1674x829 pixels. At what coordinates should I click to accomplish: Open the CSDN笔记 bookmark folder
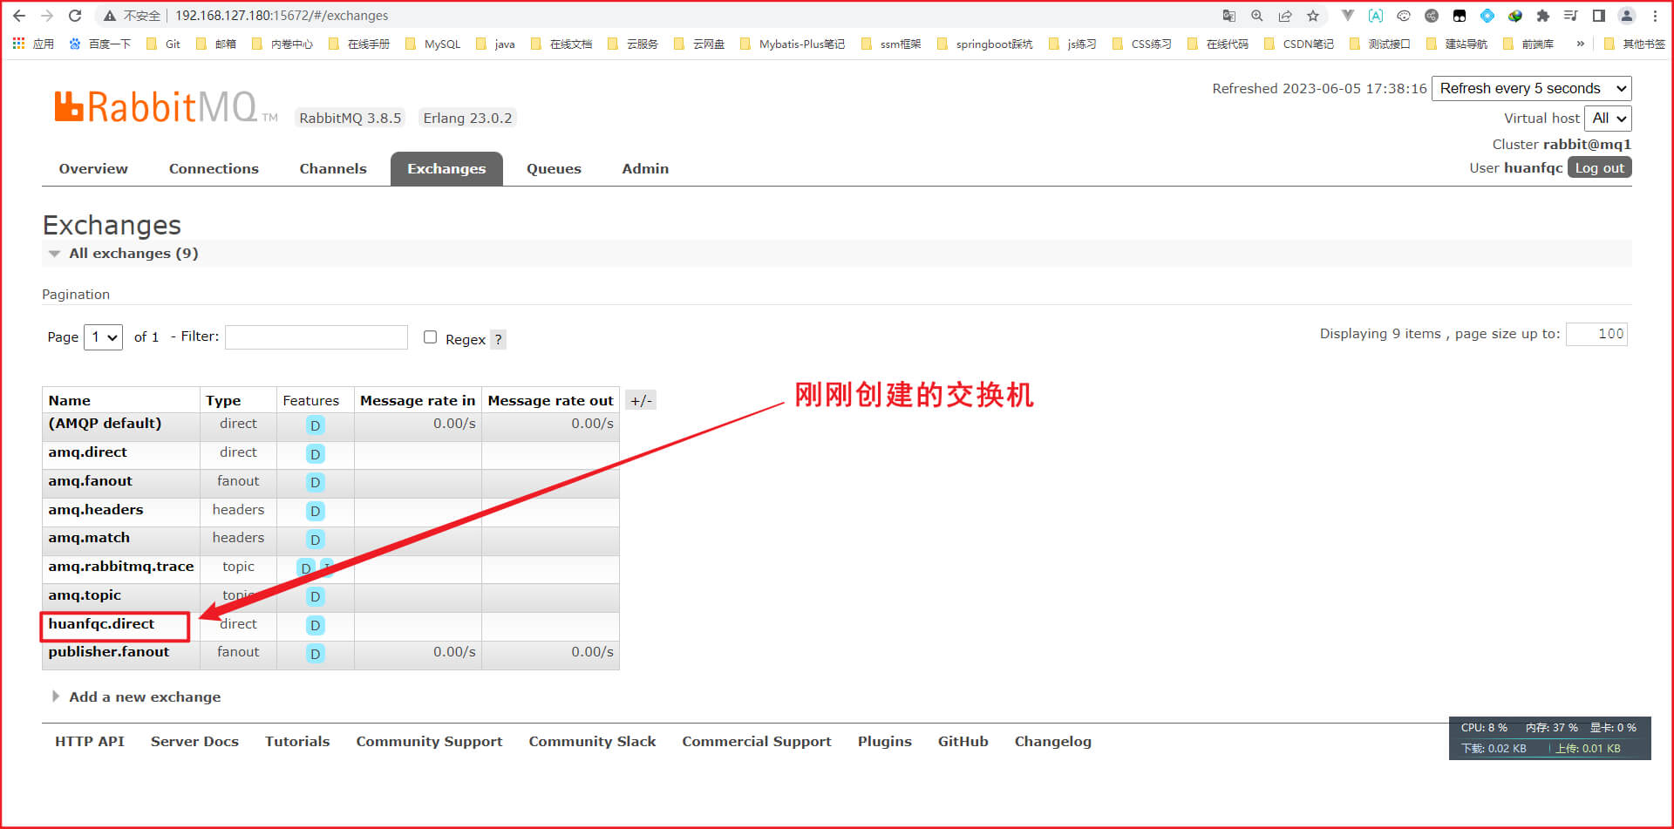(1299, 44)
